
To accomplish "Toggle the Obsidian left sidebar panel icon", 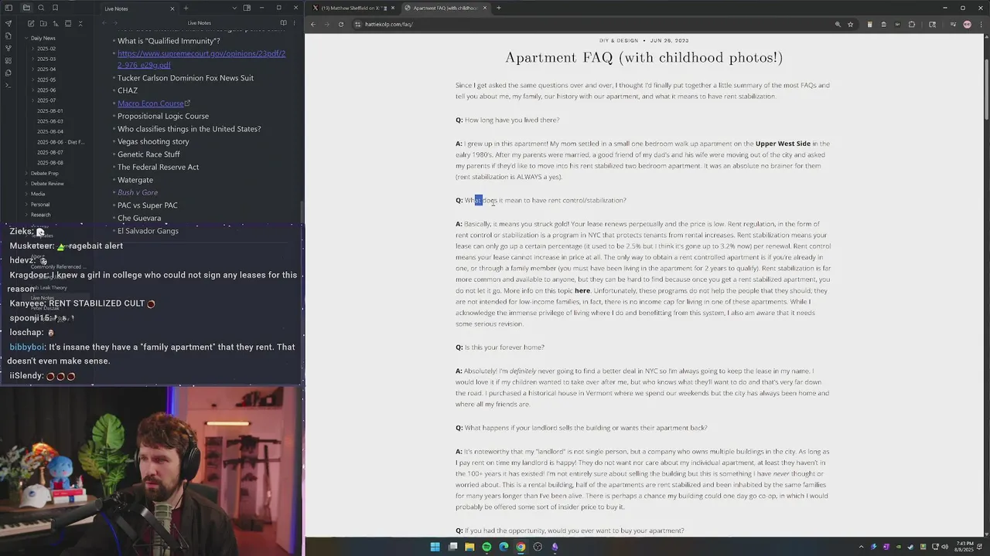I will pos(9,8).
